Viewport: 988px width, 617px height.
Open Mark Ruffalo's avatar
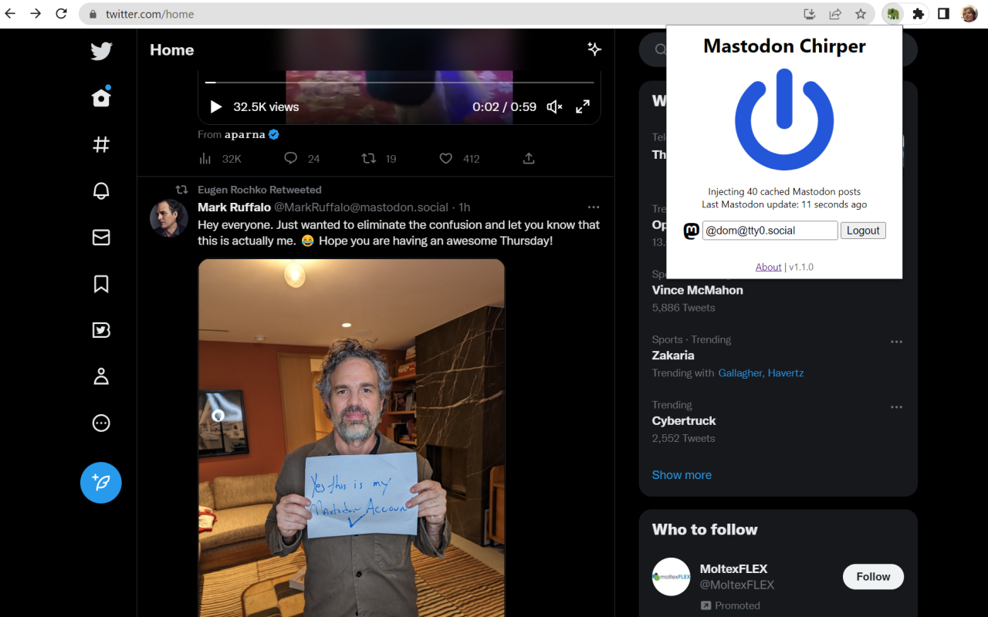coord(169,217)
